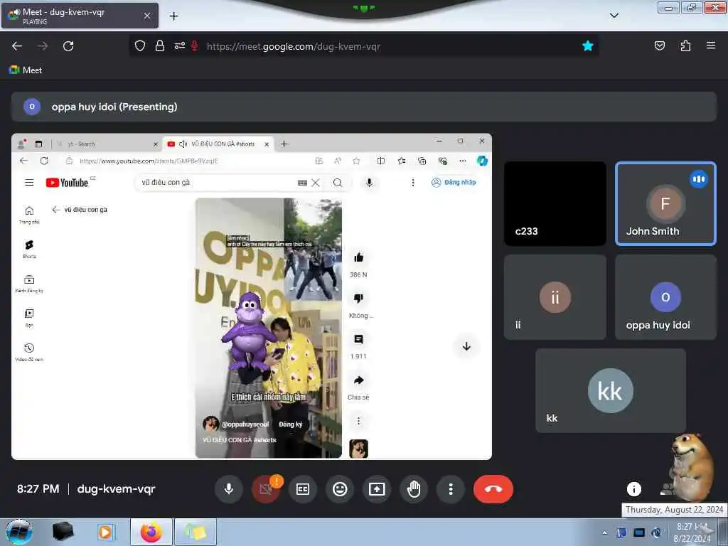Click the present now screen-share icon
The image size is (728, 546).
377,489
